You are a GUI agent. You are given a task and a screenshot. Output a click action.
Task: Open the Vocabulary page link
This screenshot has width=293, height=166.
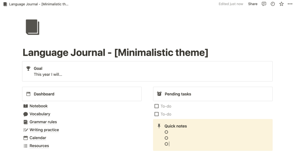pyautogui.click(x=40, y=114)
